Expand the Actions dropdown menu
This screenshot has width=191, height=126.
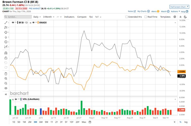tap(175, 11)
